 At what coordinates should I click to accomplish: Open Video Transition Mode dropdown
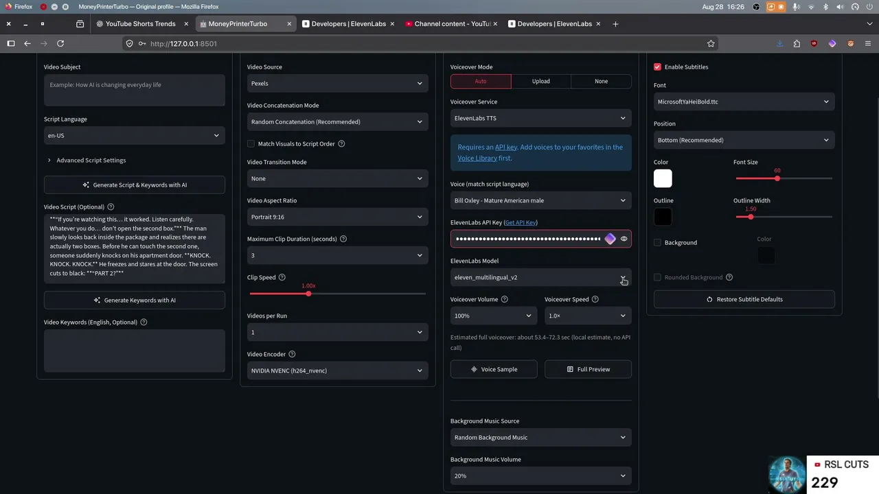click(x=338, y=178)
